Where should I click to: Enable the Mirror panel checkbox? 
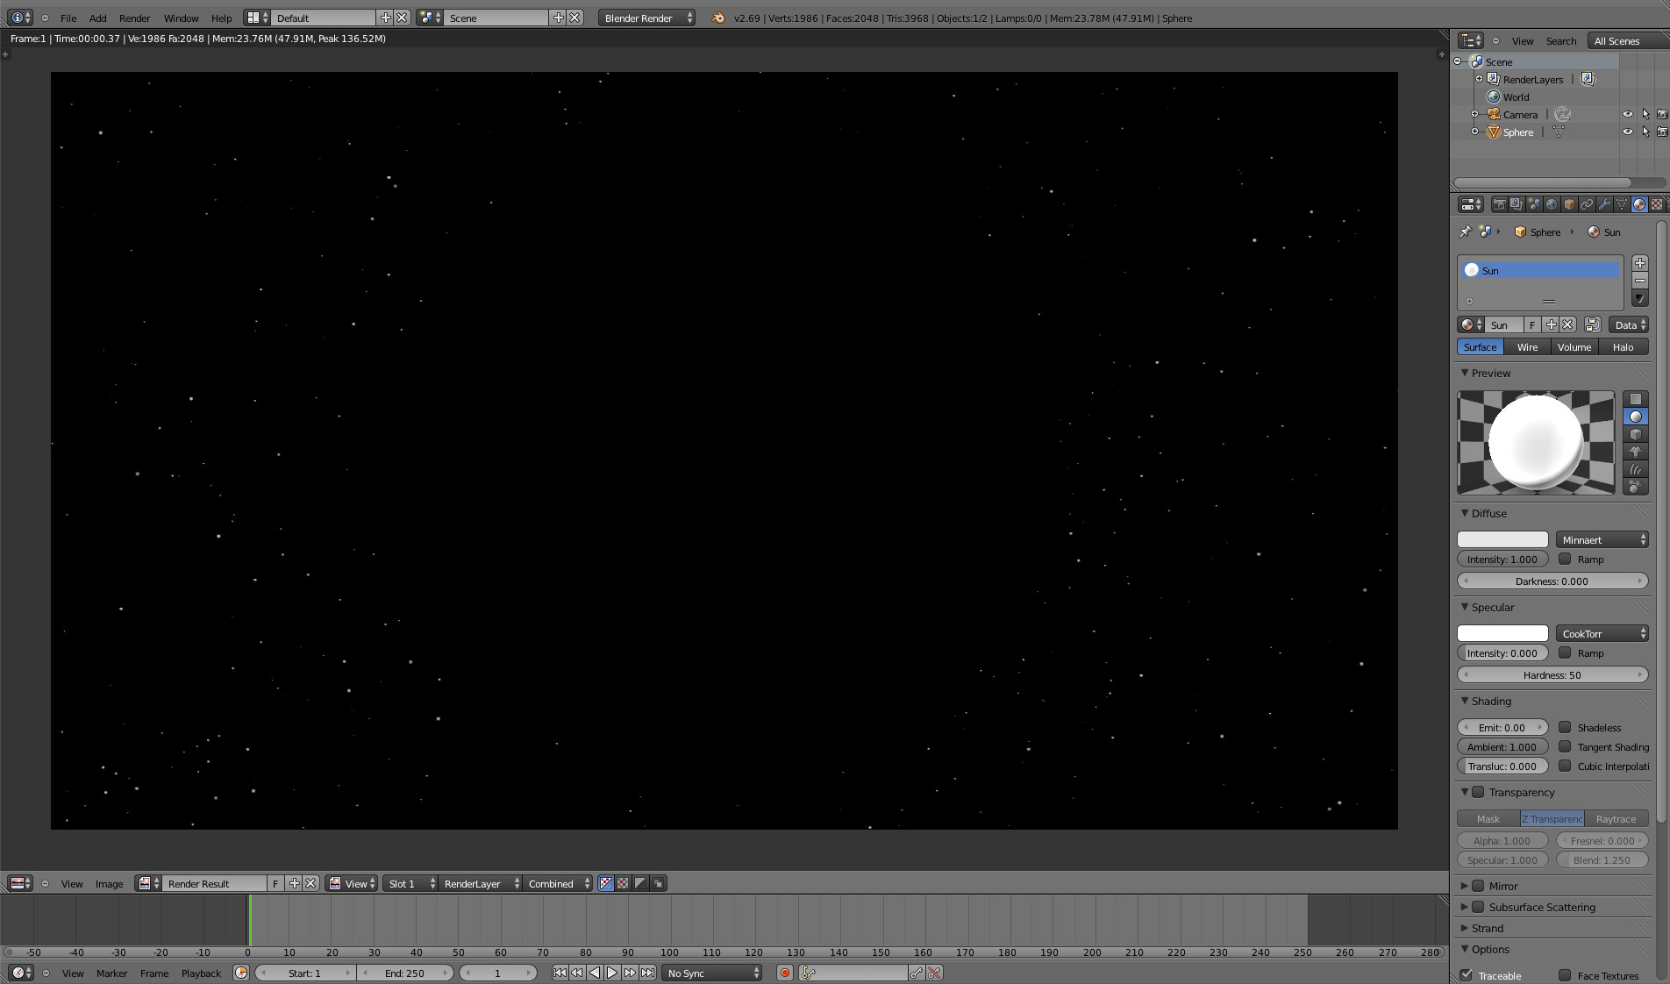point(1478,886)
